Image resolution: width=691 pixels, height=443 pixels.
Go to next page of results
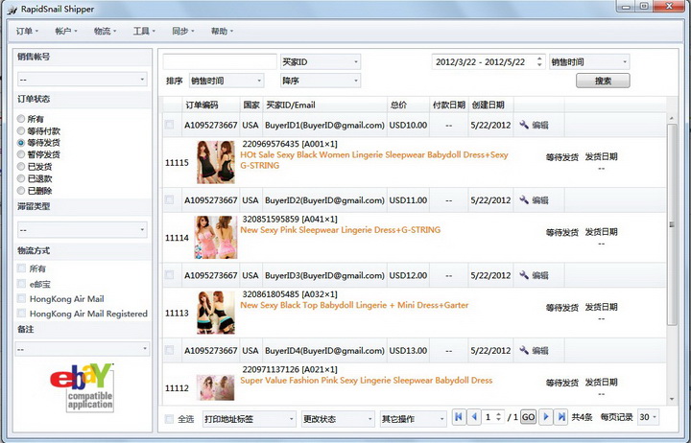545,416
